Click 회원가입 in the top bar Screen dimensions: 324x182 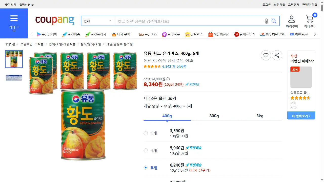pos(279,5)
